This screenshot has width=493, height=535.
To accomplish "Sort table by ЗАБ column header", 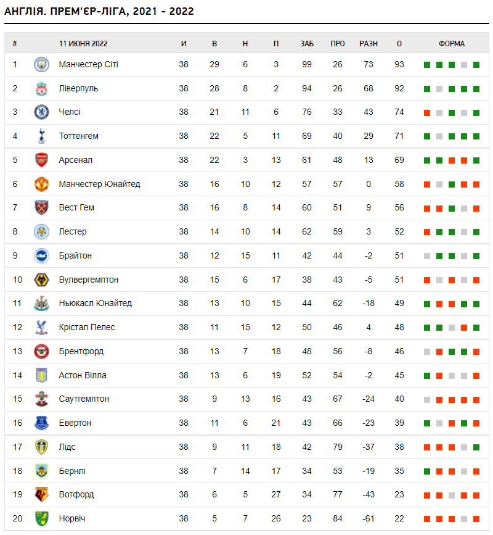I will (307, 44).
